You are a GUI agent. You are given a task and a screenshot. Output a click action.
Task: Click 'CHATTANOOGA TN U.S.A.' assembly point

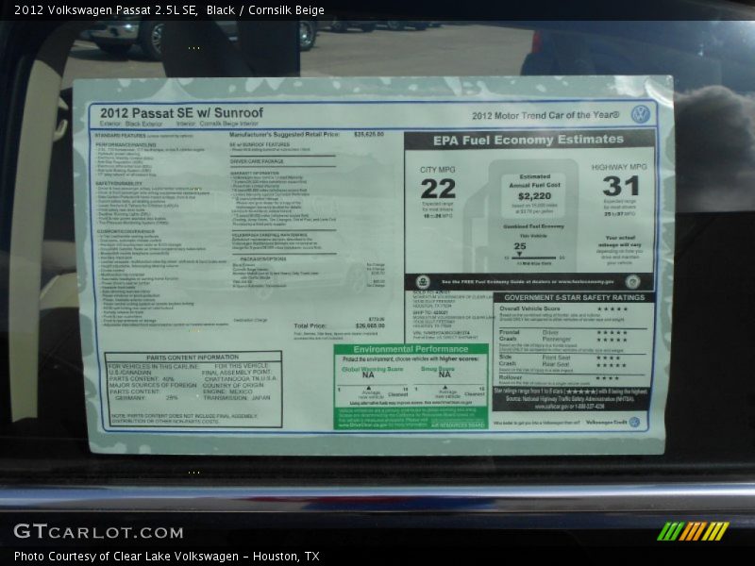click(241, 379)
